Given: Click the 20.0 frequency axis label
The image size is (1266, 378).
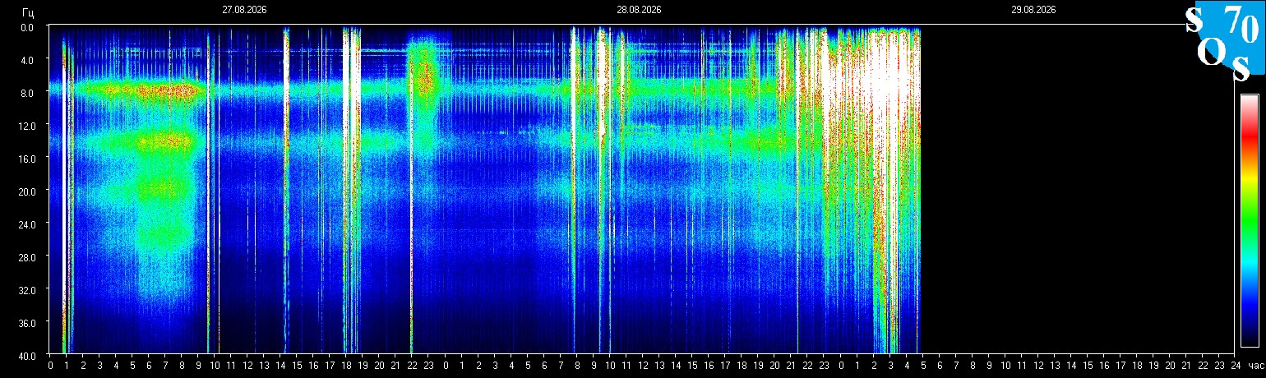Looking at the screenshot, I should click(x=26, y=191).
